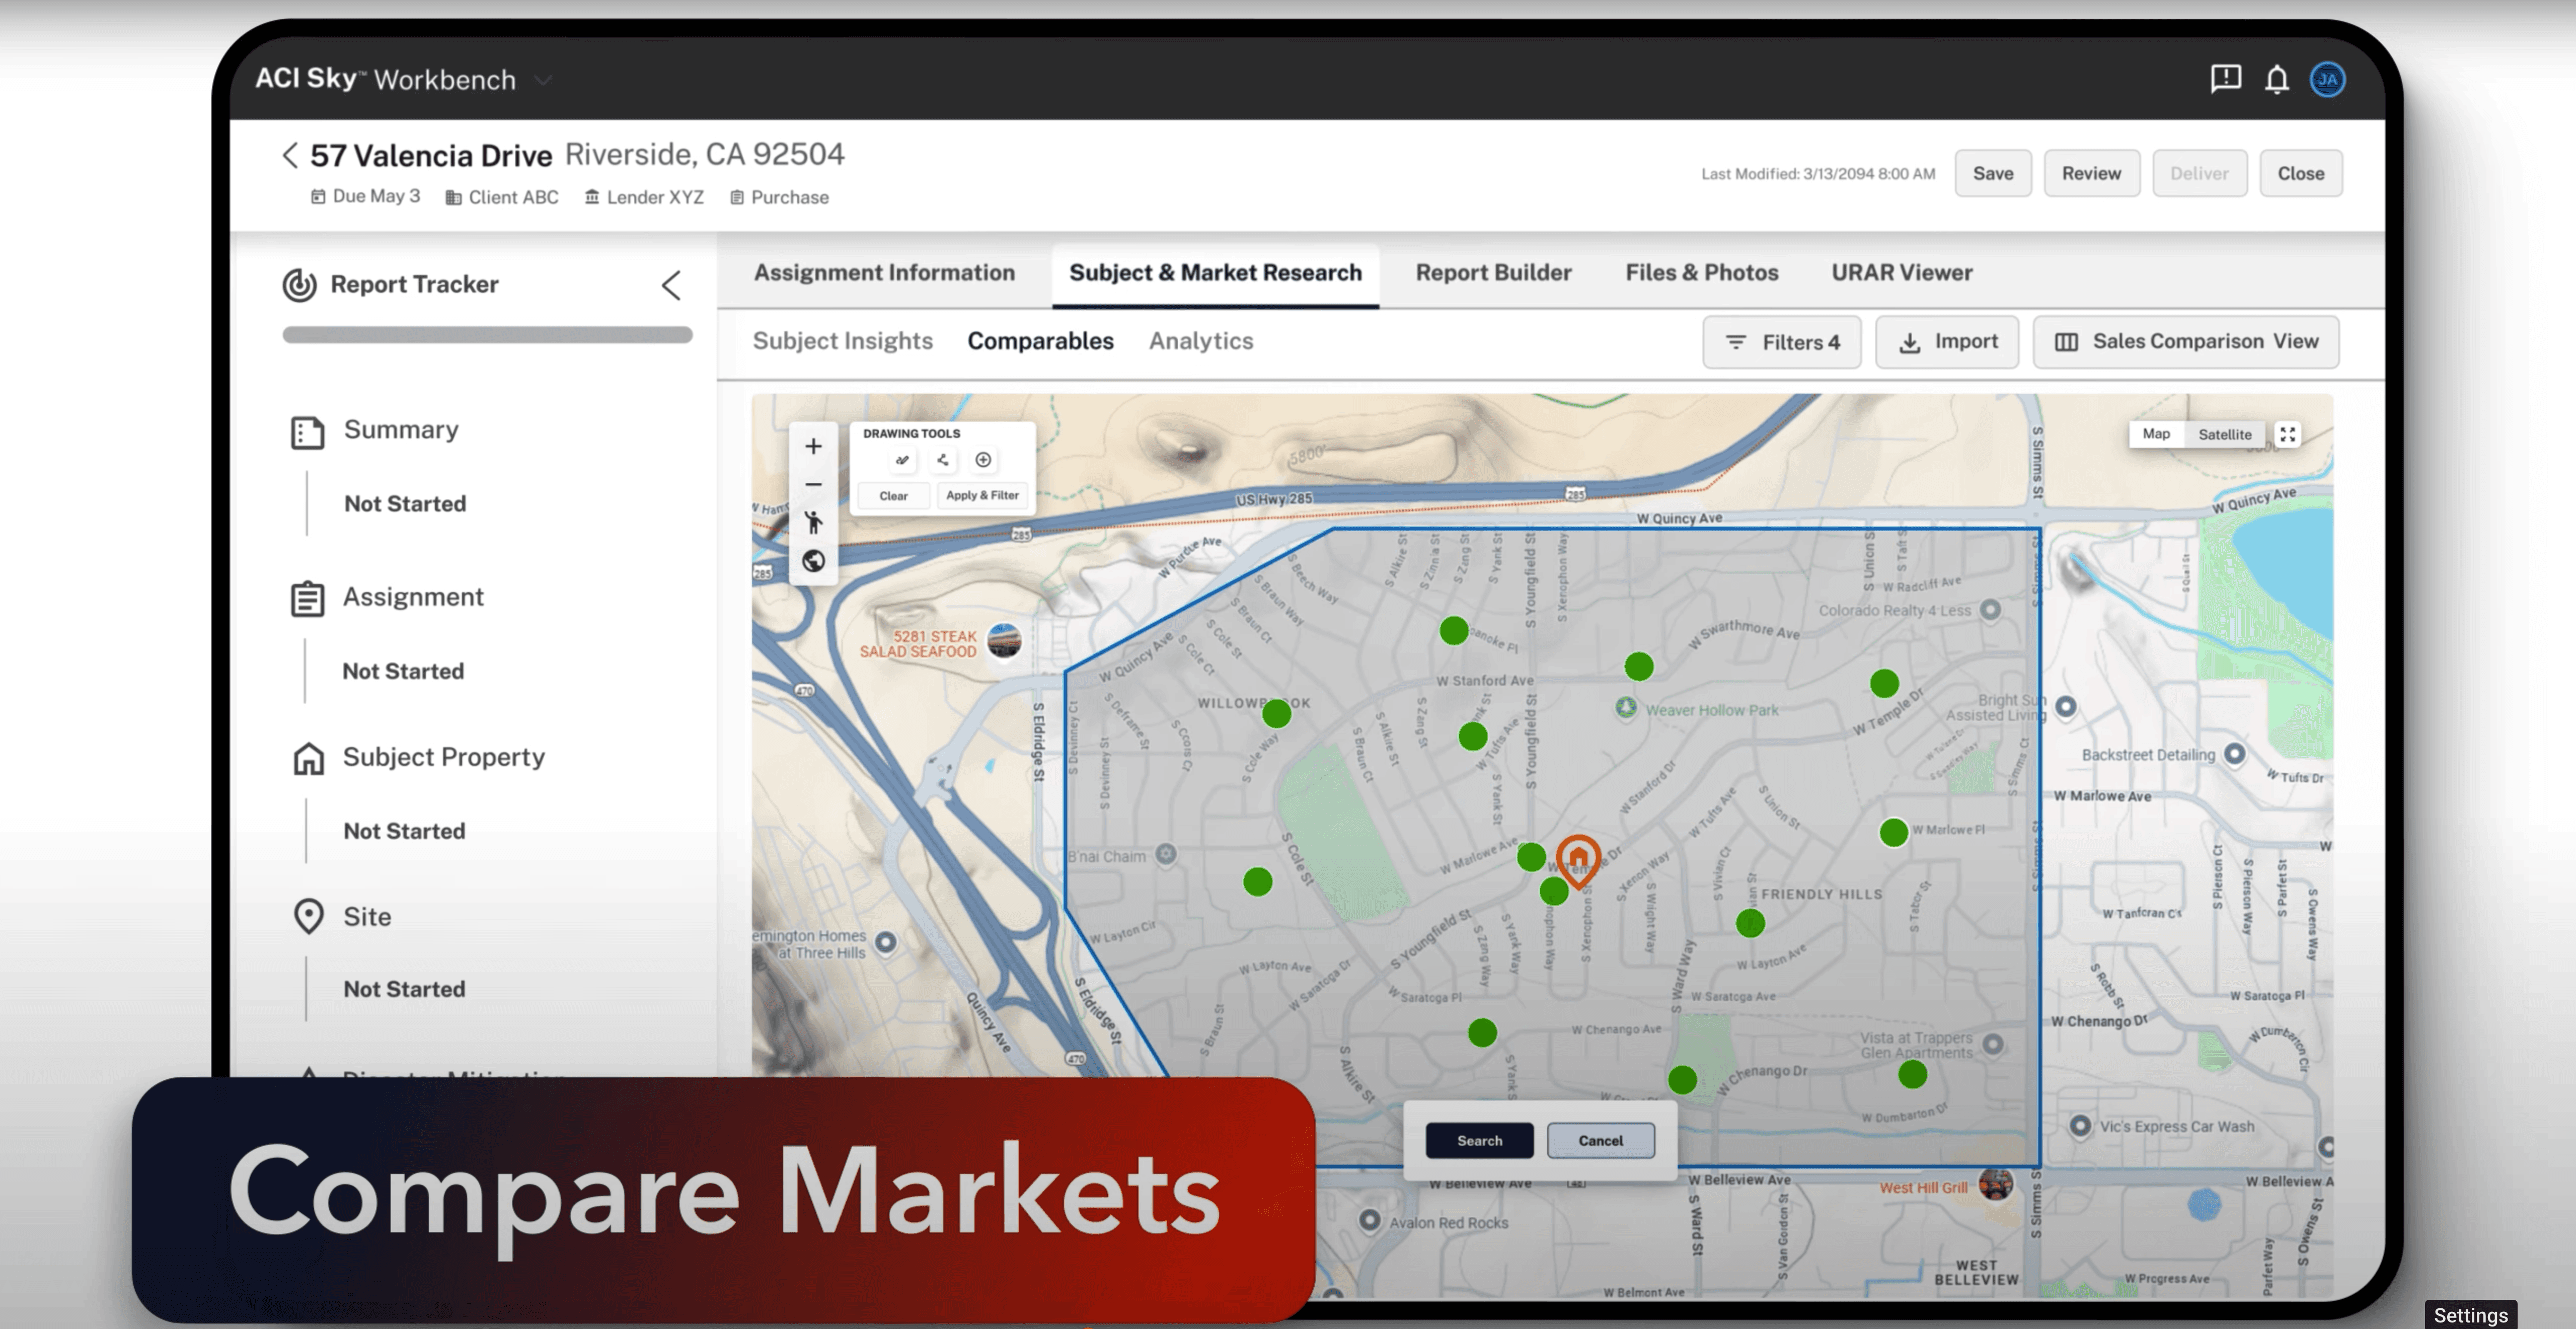Click the West Hill Grill photo marker
This screenshot has height=1329, width=2576.
pos(1995,1184)
